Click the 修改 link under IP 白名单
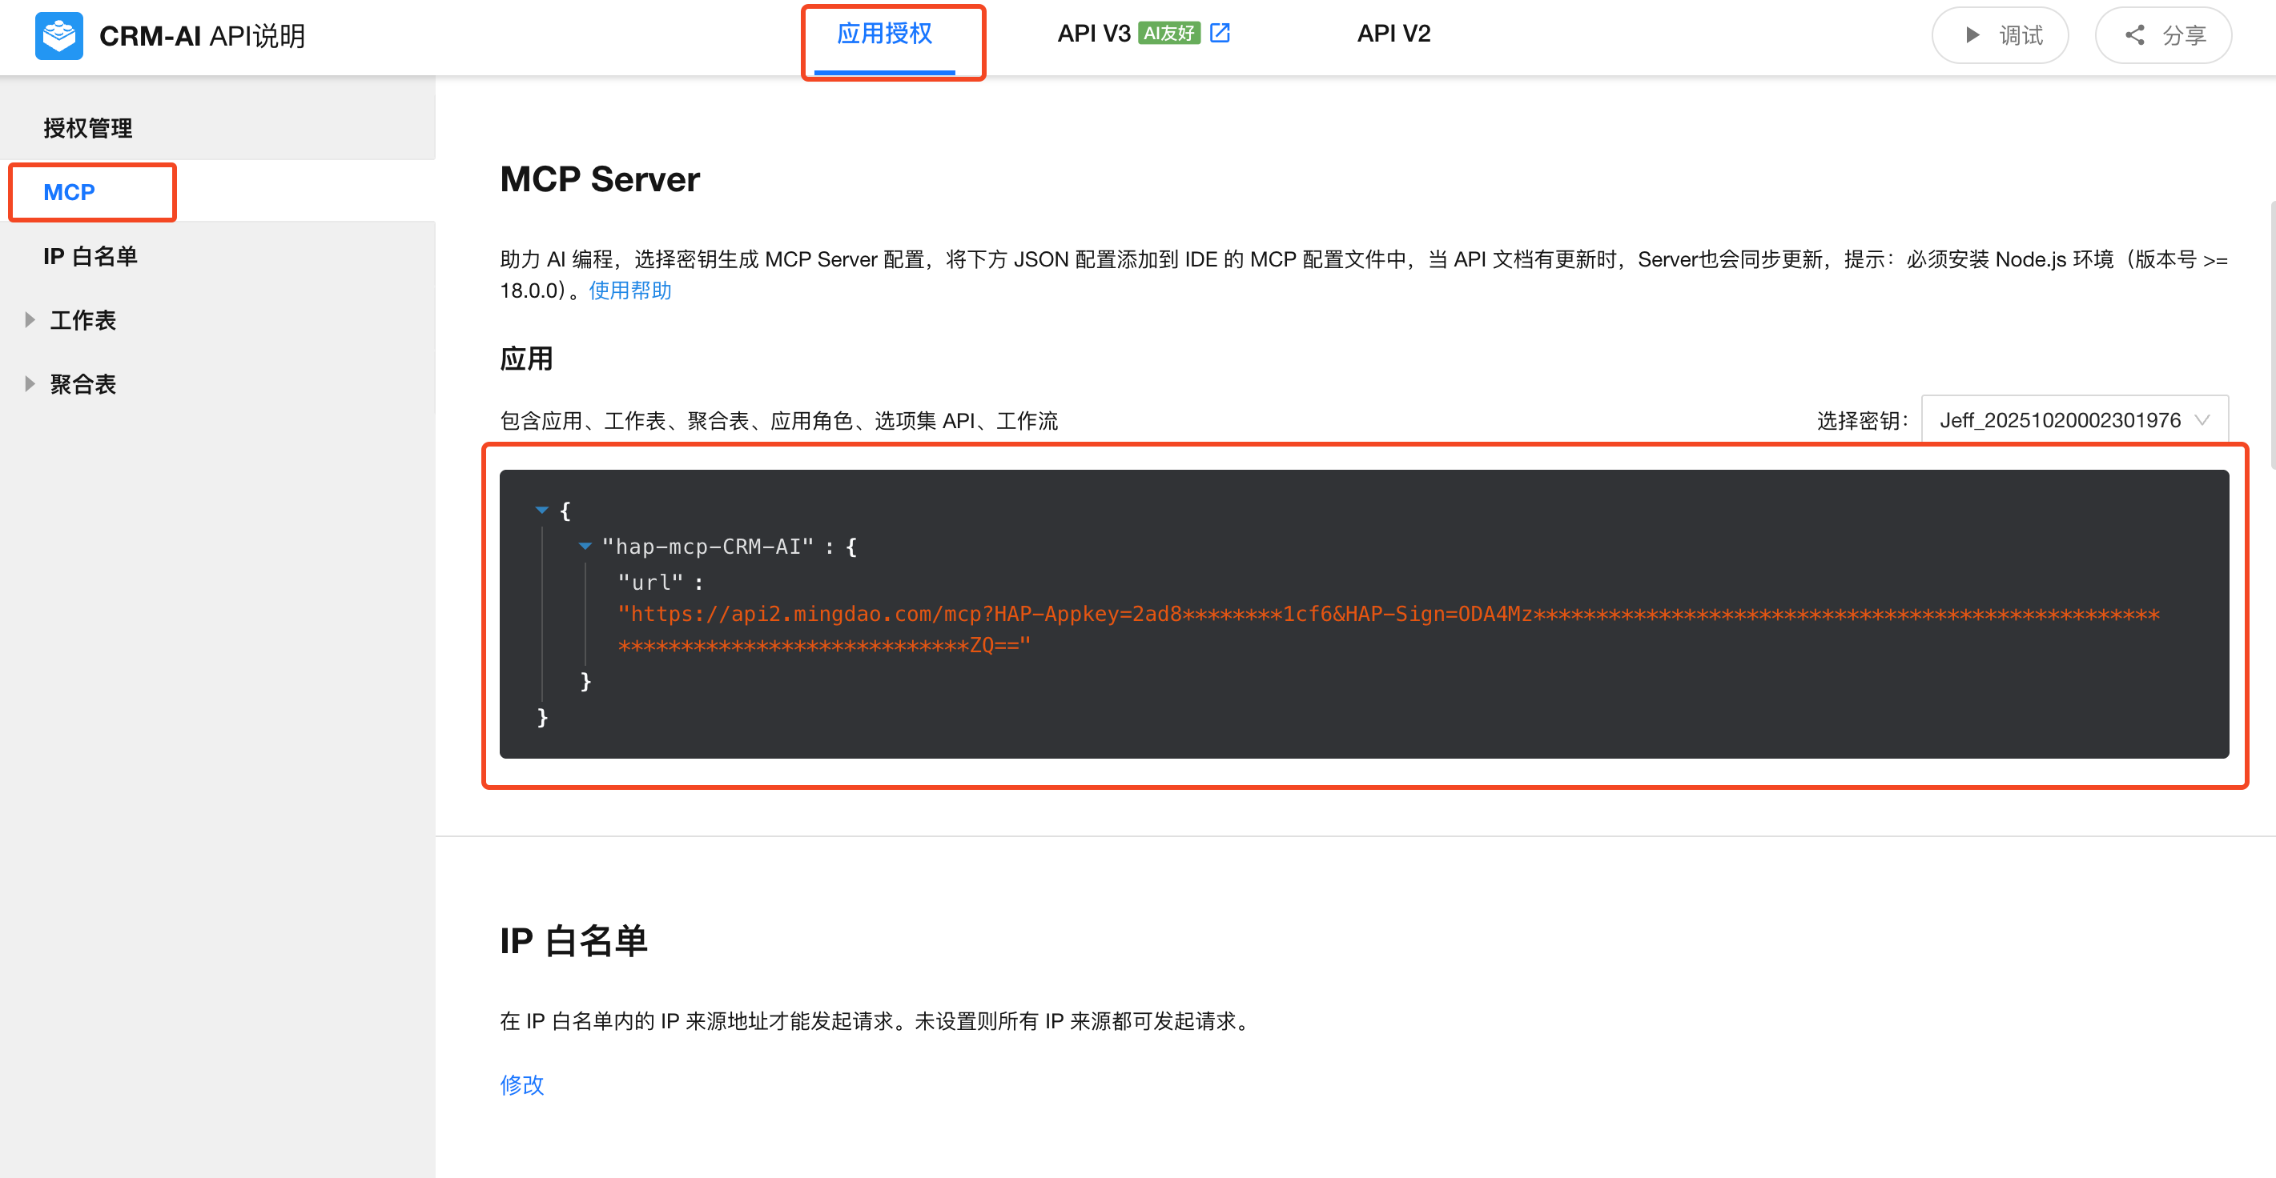 521,1084
